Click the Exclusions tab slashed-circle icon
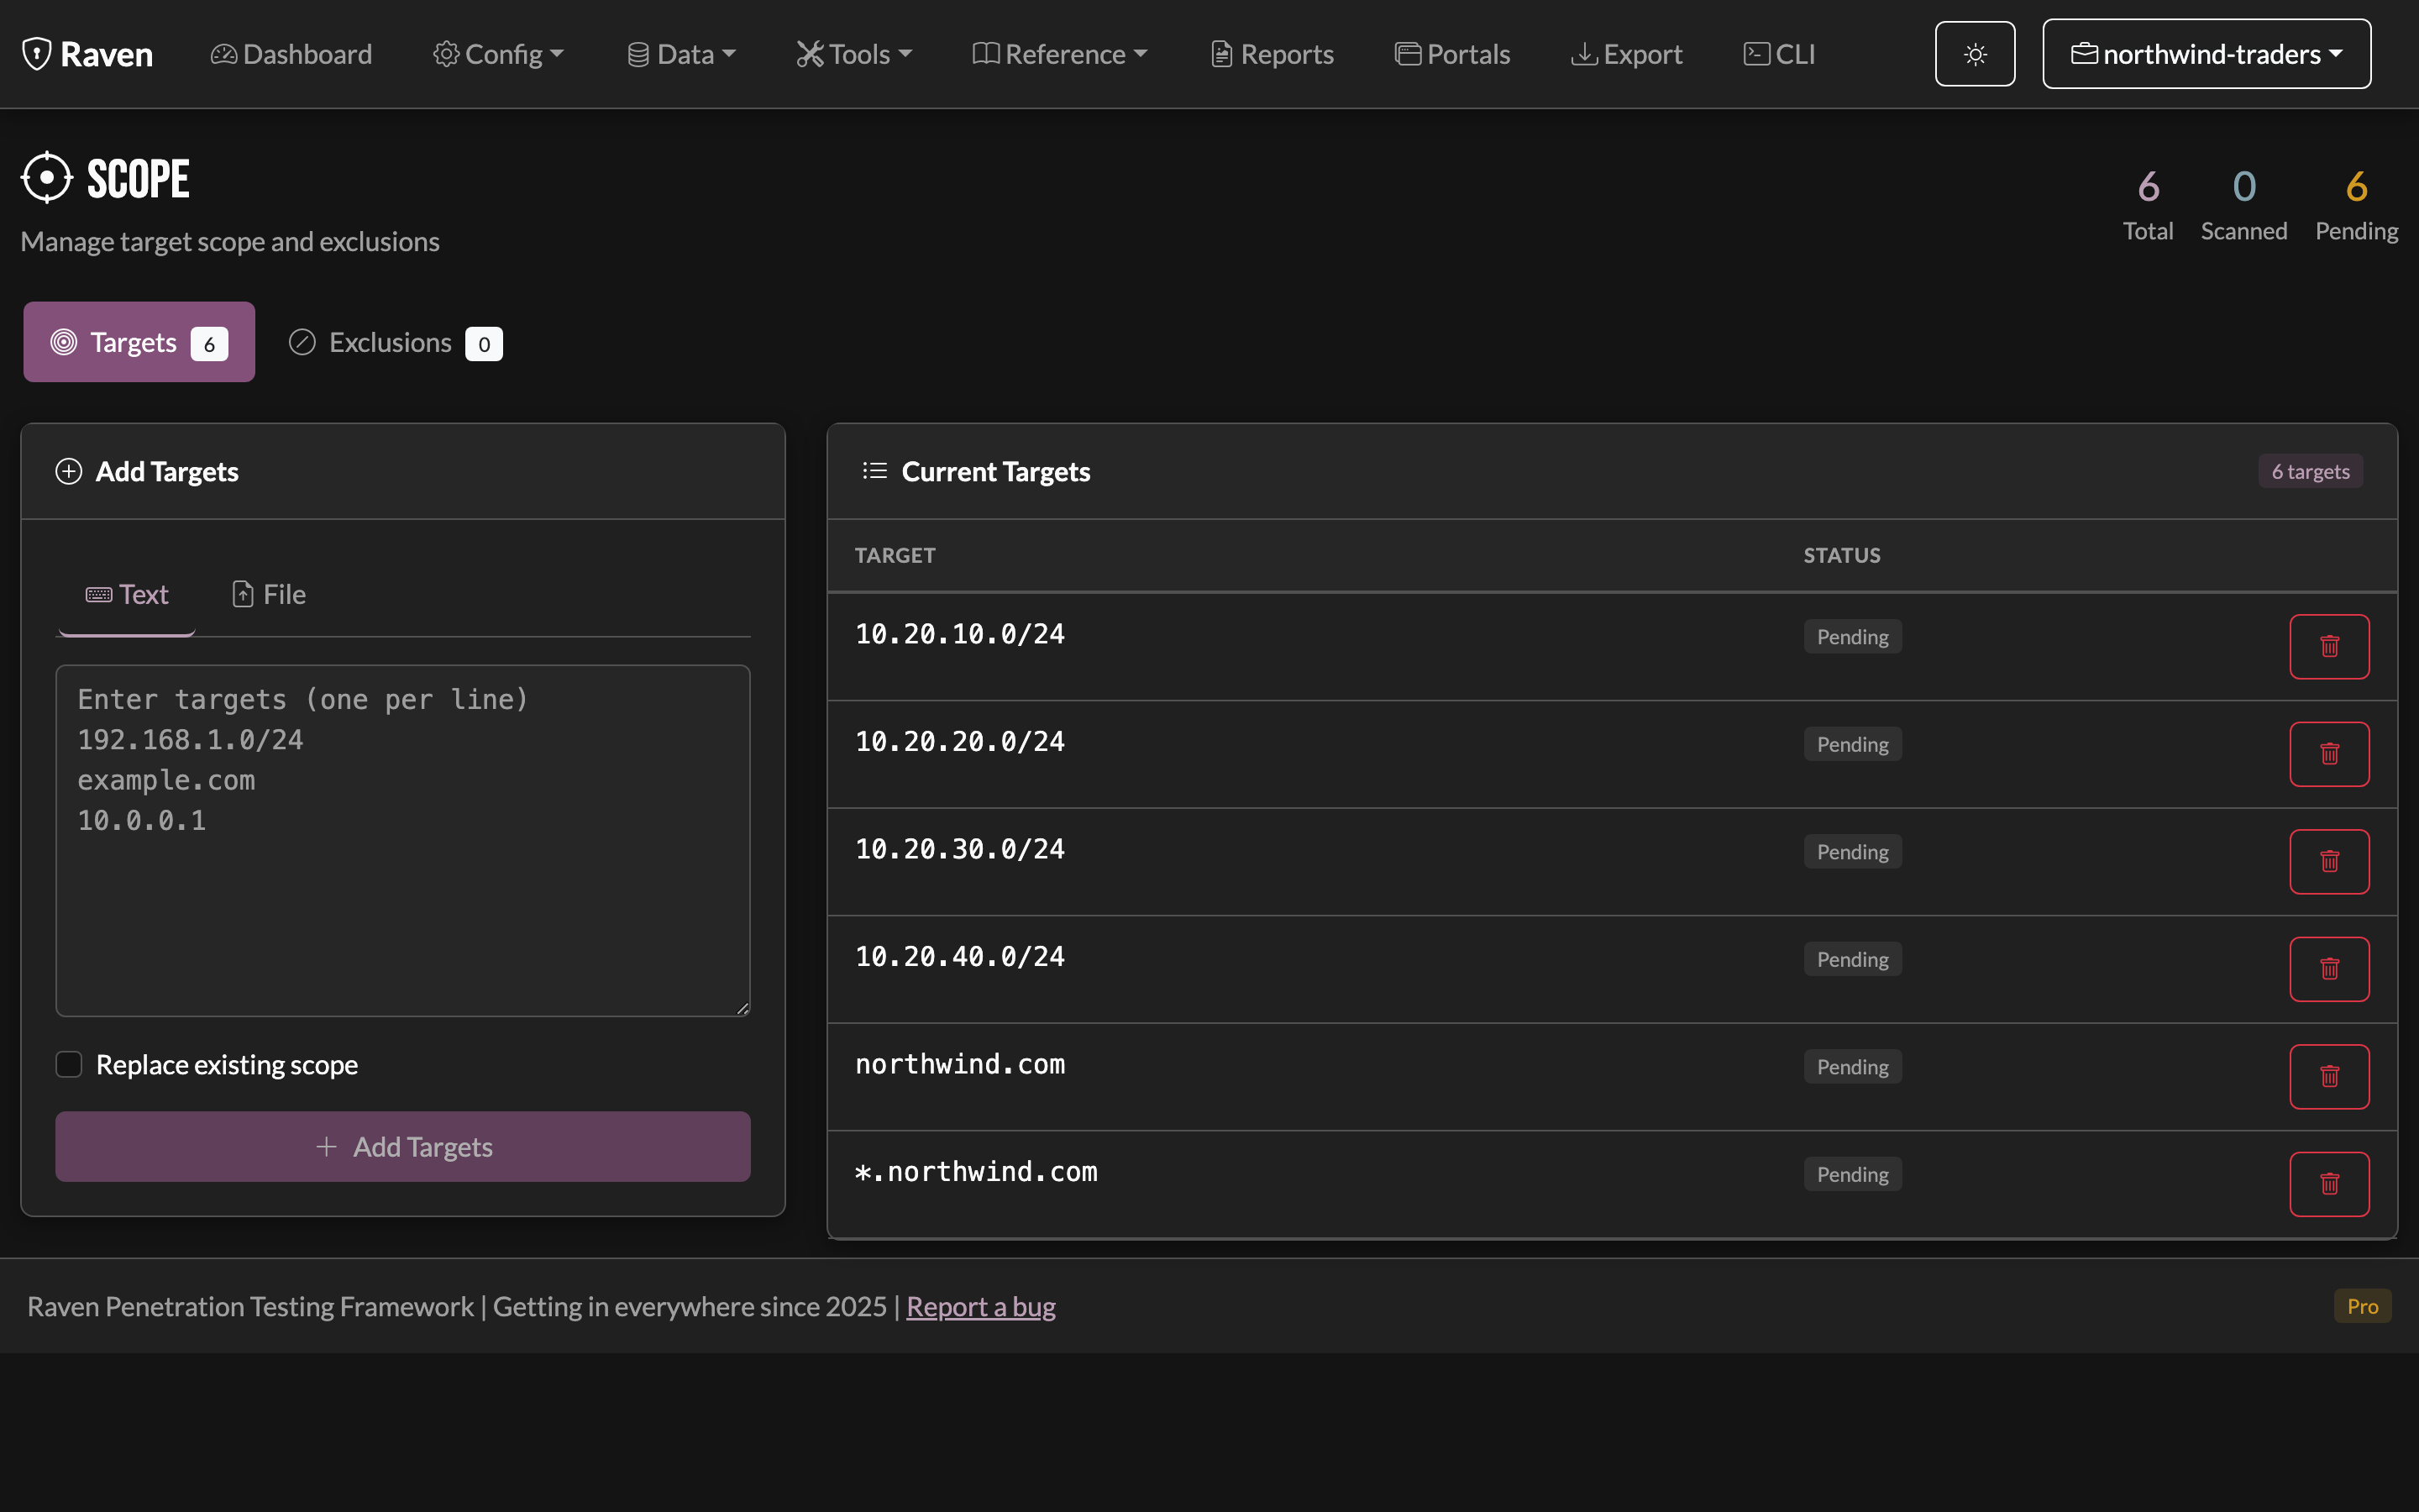This screenshot has height=1512, width=2419. pos(302,342)
